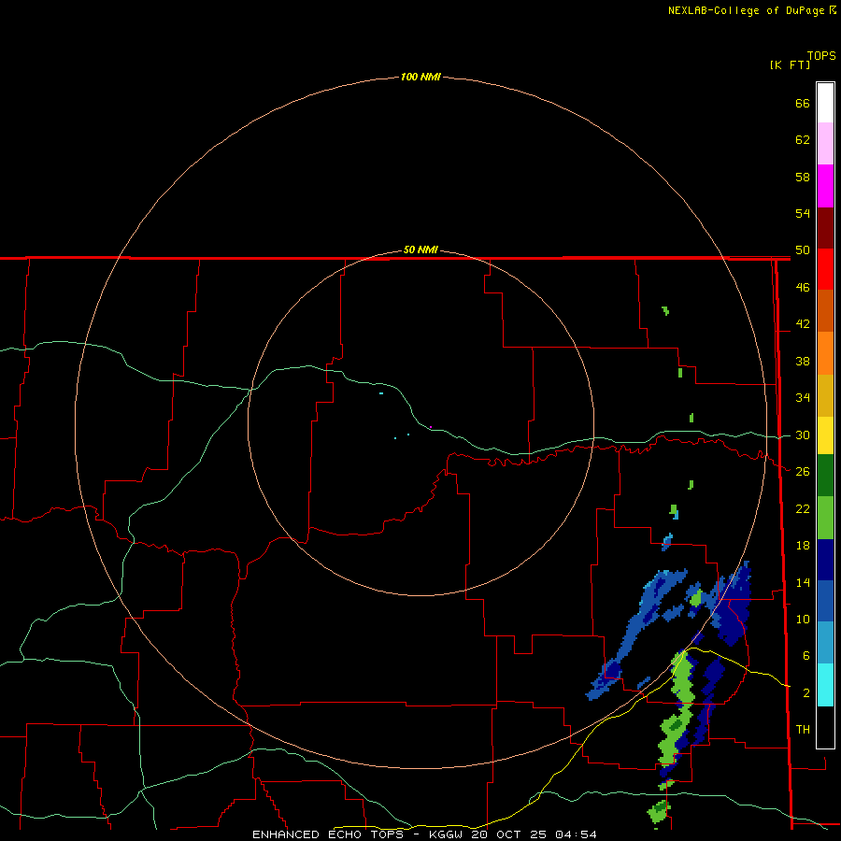Click the bright red 50 kft swatch
The image size is (841, 841).
click(825, 269)
